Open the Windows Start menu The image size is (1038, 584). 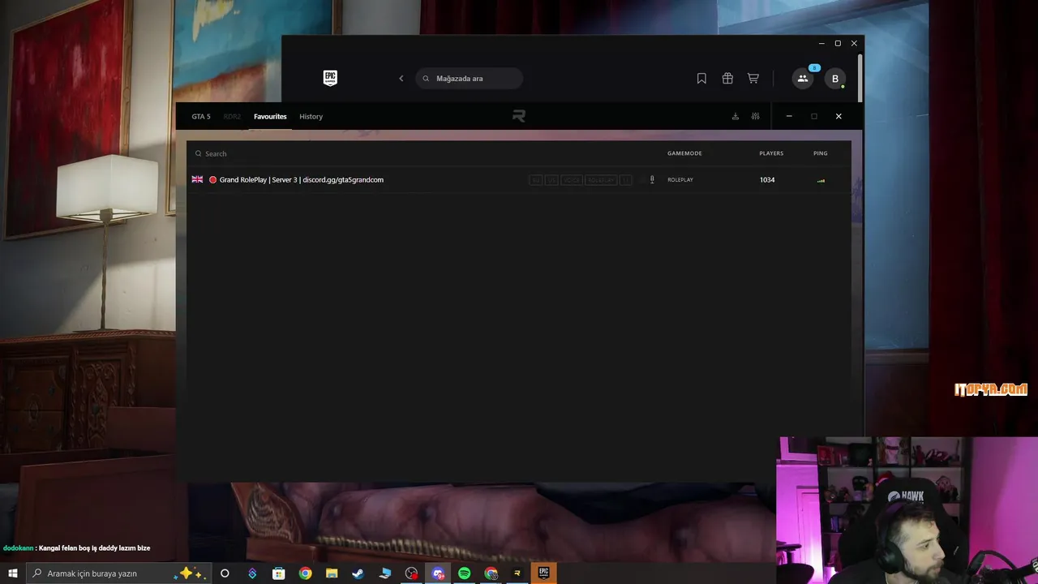pyautogui.click(x=13, y=573)
